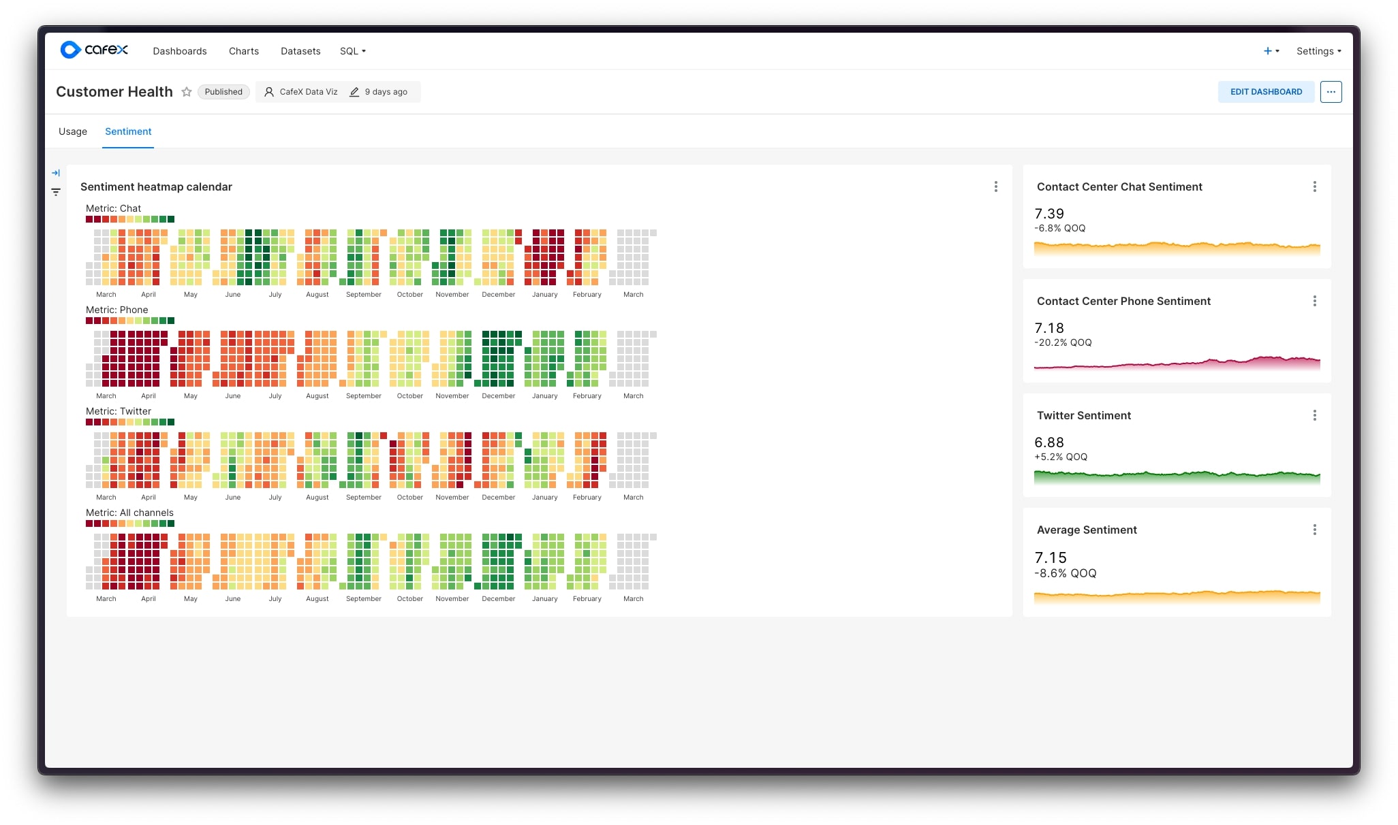Click the darkest green Chat legend swatch
Screen dimensions: 1398x825
tap(171, 219)
